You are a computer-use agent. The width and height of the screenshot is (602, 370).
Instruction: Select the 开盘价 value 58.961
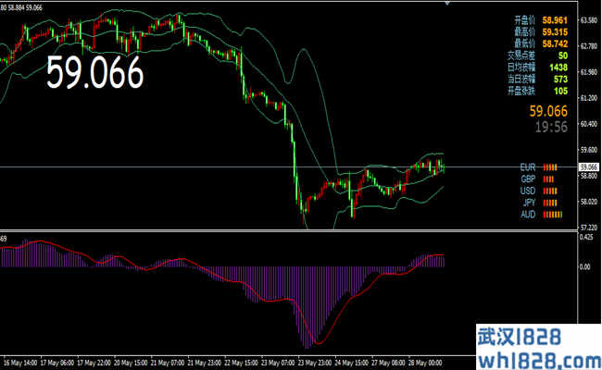coord(554,18)
